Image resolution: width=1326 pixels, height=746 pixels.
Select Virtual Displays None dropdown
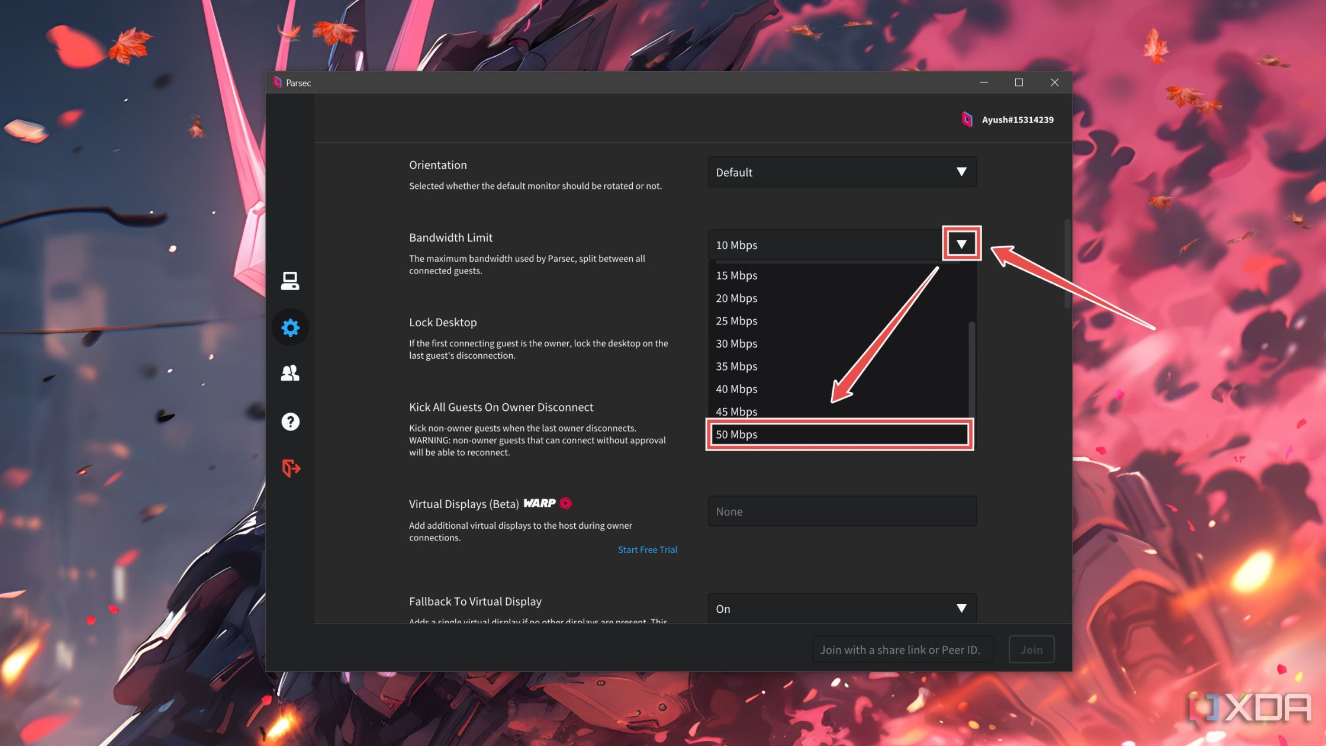click(841, 511)
